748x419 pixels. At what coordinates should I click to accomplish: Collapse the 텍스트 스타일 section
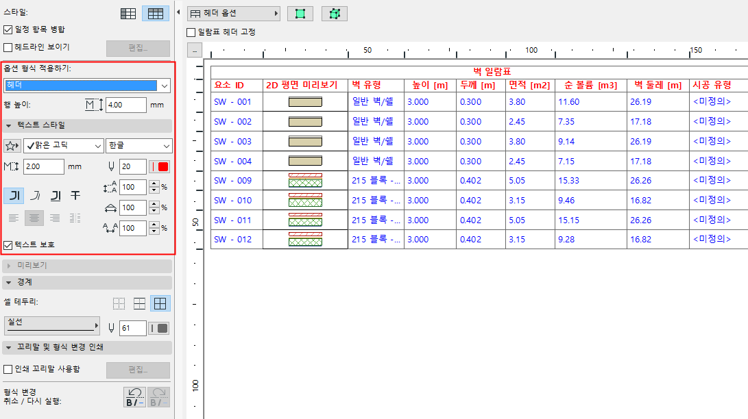coord(87,125)
